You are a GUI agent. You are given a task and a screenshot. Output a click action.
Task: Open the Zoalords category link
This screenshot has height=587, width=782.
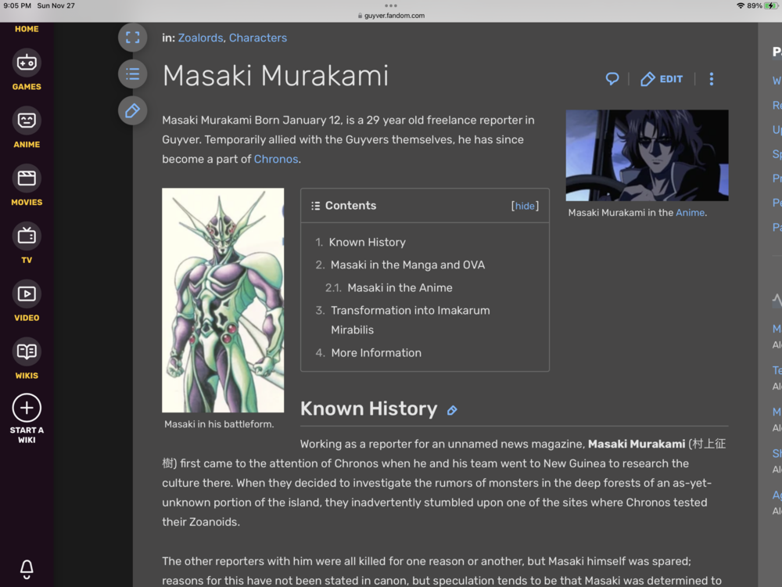pos(200,38)
